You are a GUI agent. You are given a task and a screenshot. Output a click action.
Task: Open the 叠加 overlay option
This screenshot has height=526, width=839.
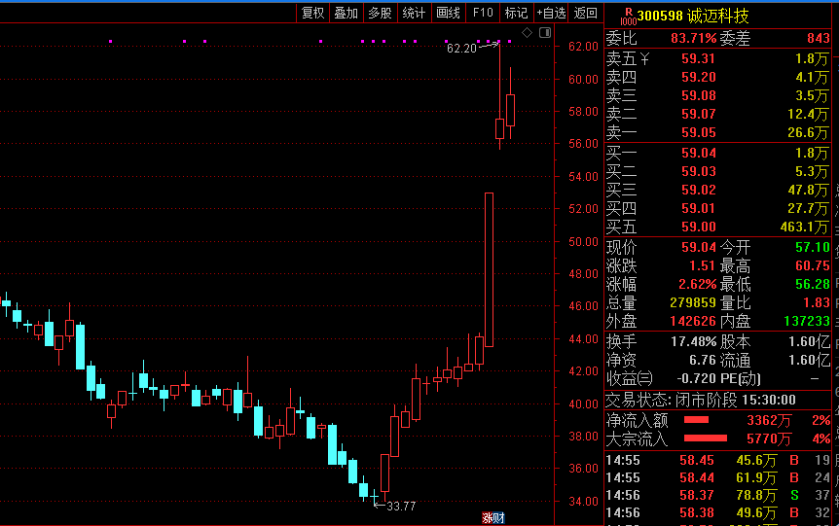click(347, 13)
